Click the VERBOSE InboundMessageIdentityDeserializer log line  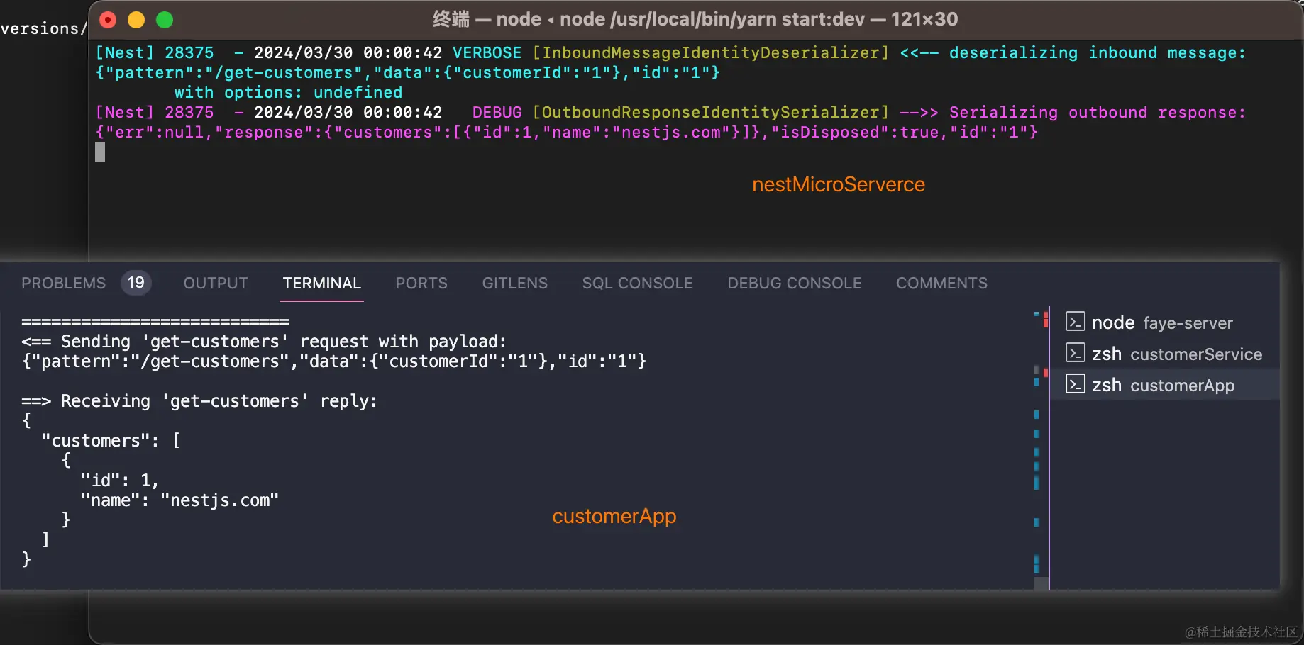click(670, 52)
